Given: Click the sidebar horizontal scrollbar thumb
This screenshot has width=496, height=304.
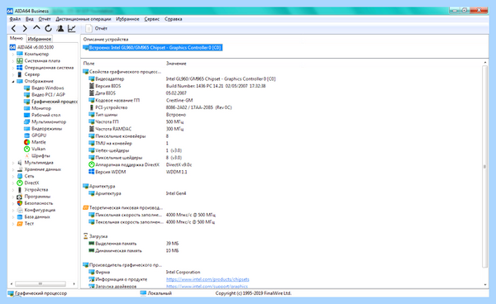Looking at the screenshot, I should tap(41, 284).
